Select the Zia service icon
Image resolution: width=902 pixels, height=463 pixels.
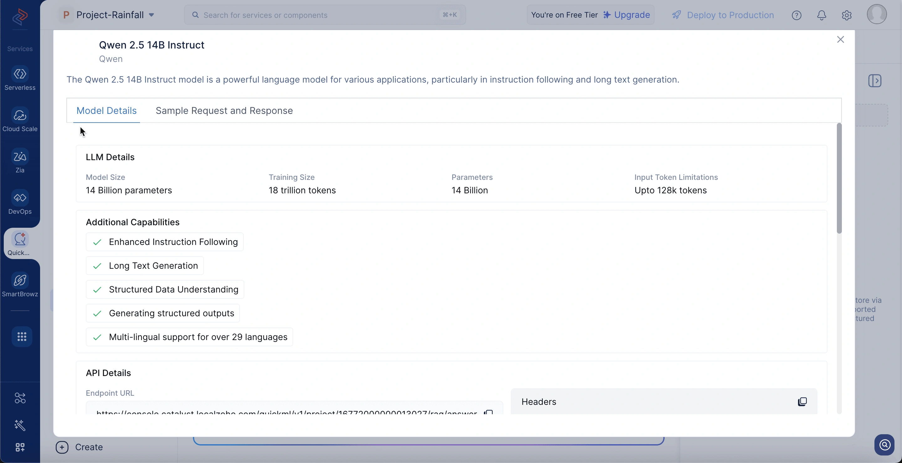point(20,161)
